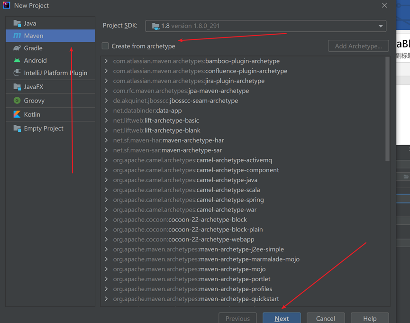Screen dimensions: 410x323
Task: Select cocoon-22-archetype-block-plain row
Action: [243, 230]
